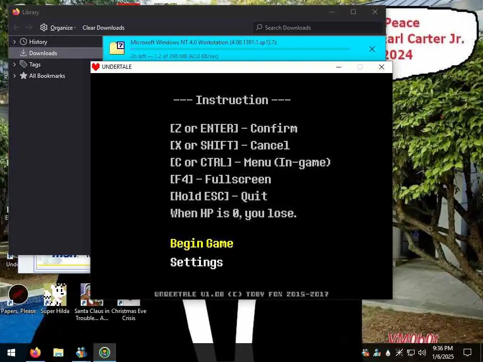The width and height of the screenshot is (483, 362).
Task: Close the Undertale window
Action: pyautogui.click(x=381, y=67)
